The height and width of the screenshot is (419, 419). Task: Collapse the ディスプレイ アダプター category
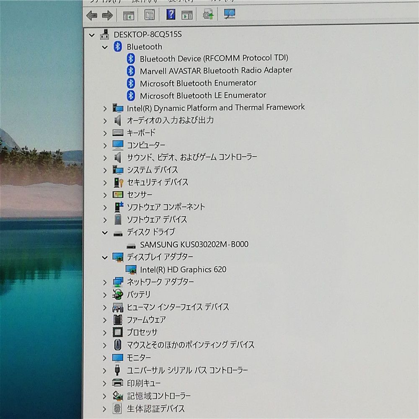click(104, 257)
